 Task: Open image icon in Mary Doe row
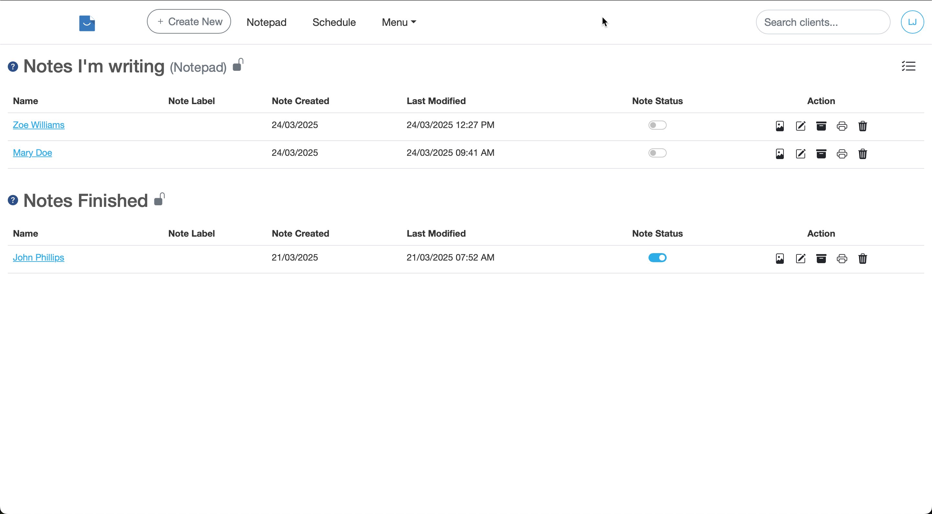[780, 154]
